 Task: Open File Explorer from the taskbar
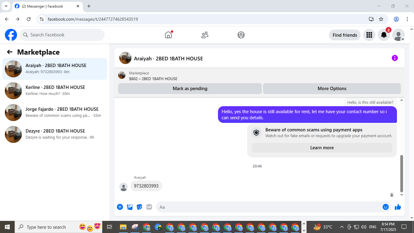coord(123,227)
